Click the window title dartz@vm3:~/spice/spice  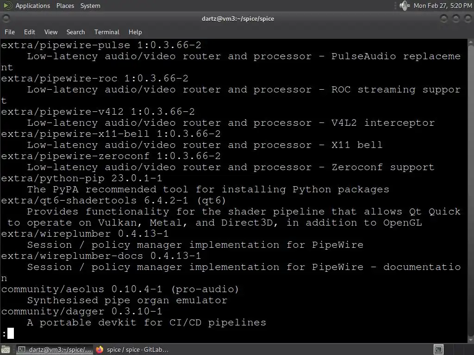click(238, 18)
